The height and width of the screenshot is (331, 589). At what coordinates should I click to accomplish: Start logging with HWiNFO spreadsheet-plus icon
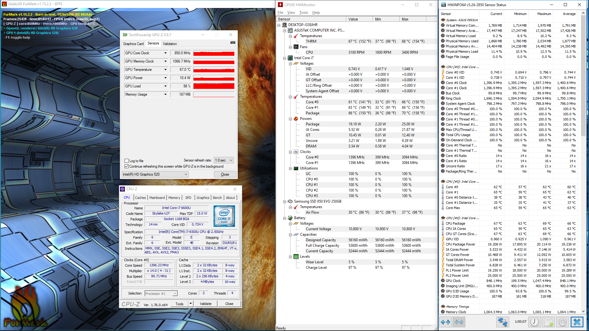[548, 322]
